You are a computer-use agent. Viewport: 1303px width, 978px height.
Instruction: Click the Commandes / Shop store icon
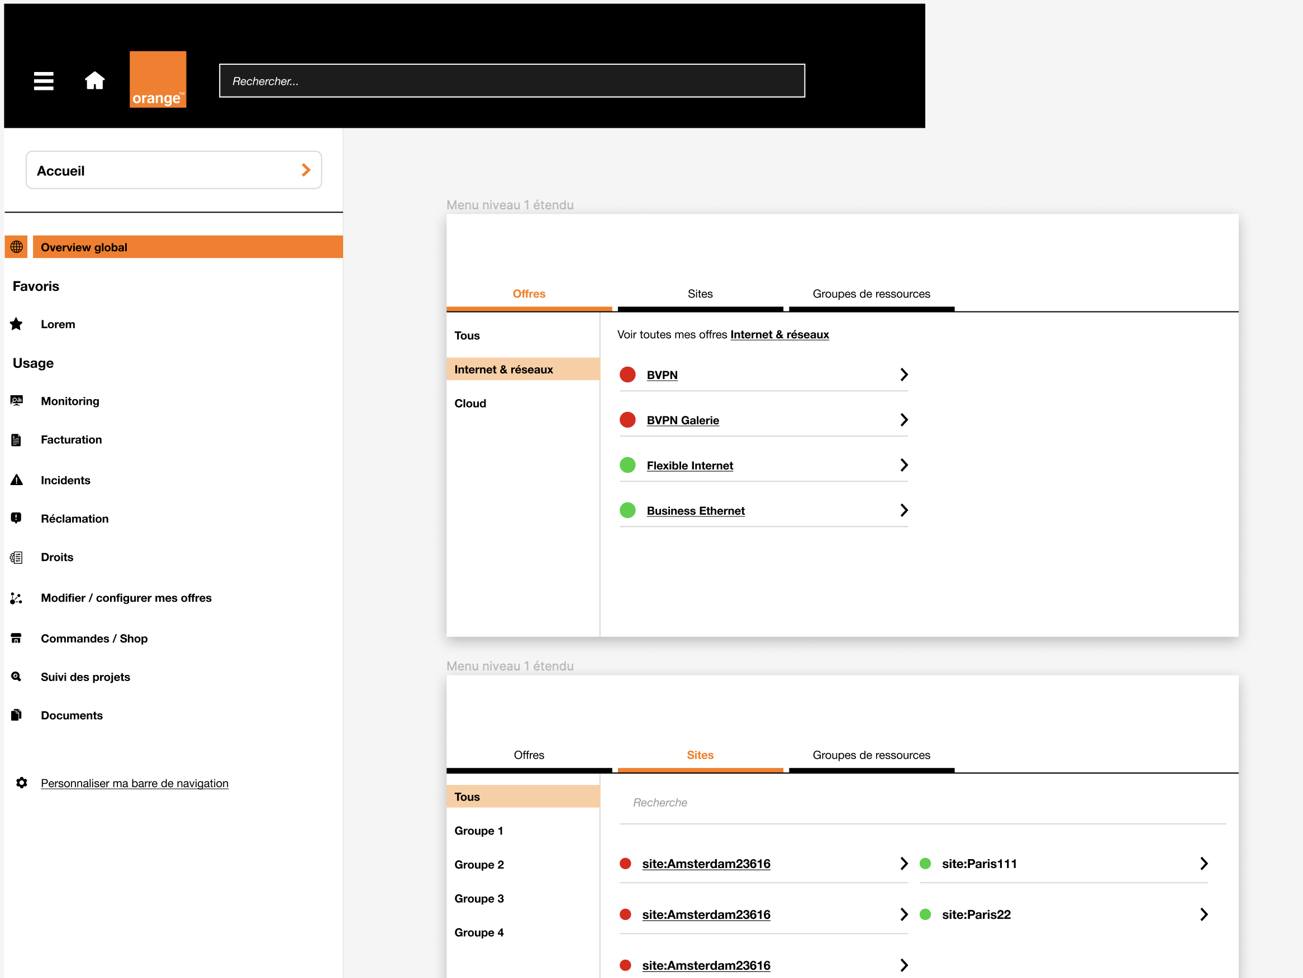click(17, 639)
